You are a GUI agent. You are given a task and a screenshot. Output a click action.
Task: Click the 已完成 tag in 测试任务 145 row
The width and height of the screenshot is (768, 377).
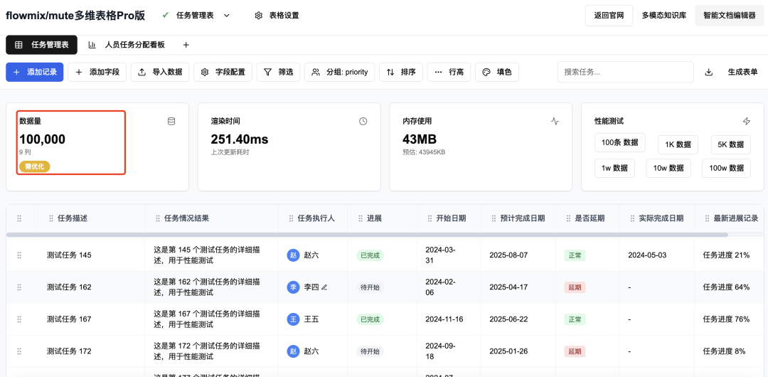coord(370,255)
